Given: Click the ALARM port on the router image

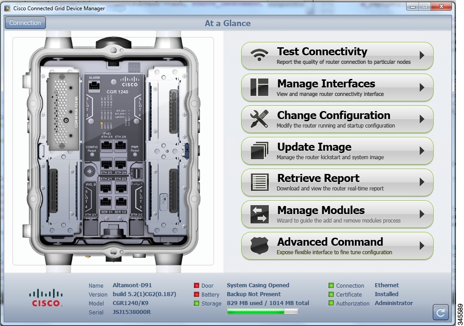Looking at the screenshot, I should (94, 86).
